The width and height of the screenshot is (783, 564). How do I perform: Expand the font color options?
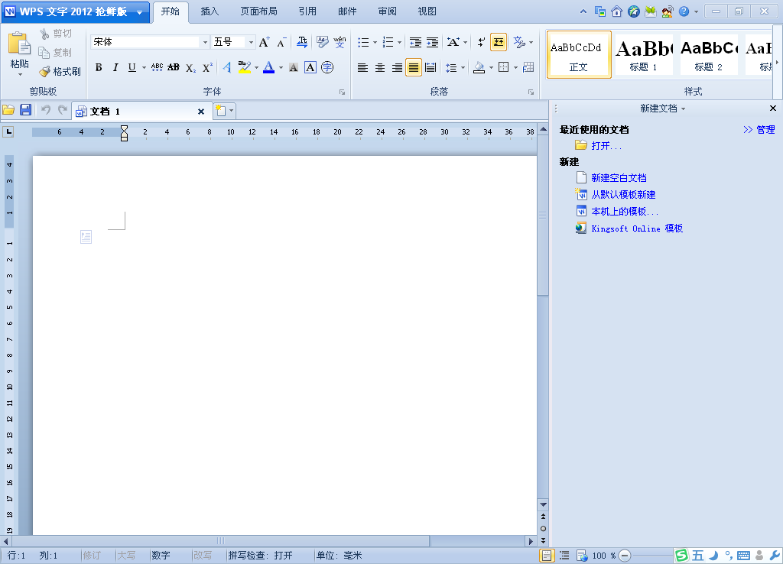click(x=279, y=67)
